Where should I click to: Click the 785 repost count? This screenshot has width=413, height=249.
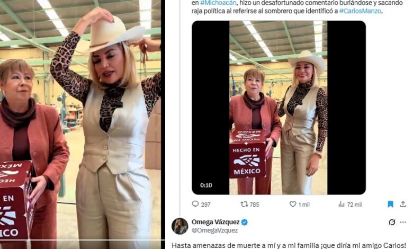tap(255, 204)
